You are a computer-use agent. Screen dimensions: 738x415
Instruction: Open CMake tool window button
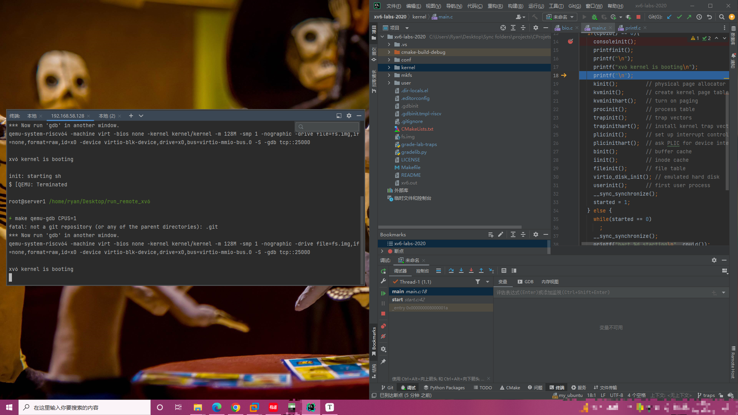[x=510, y=388]
